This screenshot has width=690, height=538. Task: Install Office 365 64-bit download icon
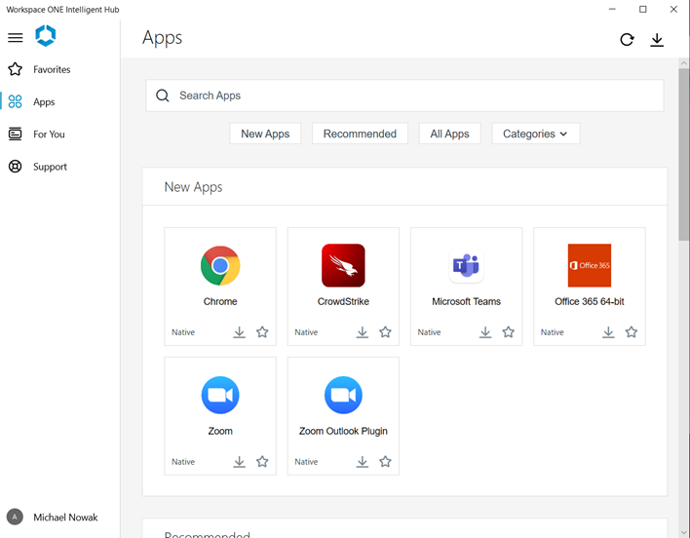pos(608,332)
